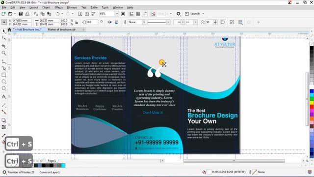314x177 pixels.
Task: Select the Parallel Dimension tool
Action: [x=3, y=105]
